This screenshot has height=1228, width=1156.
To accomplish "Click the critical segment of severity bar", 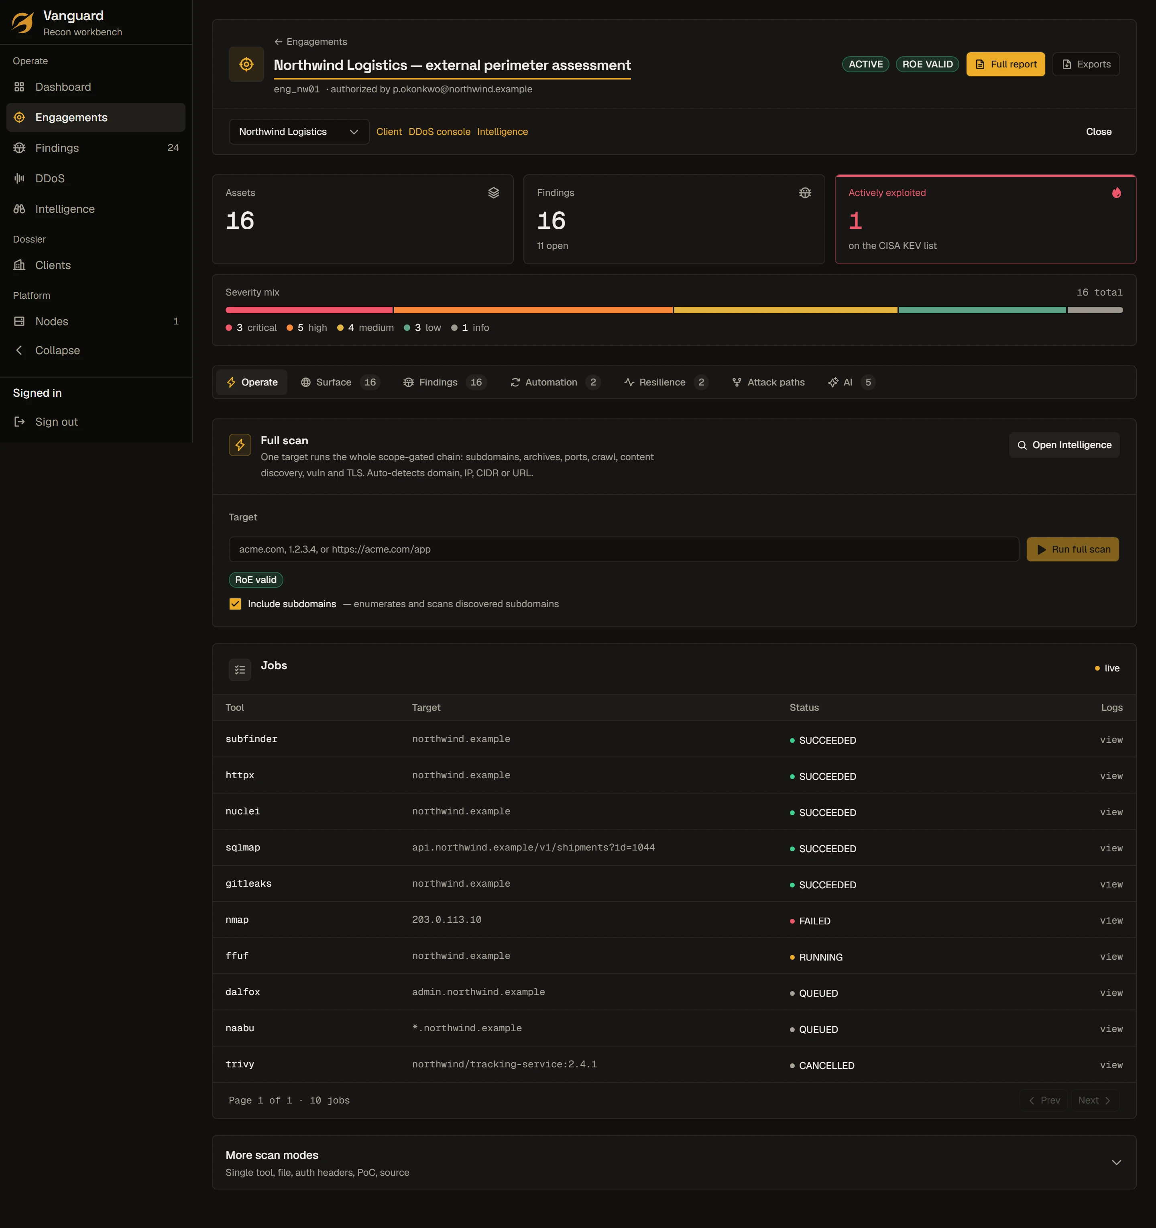I will pos(309,310).
